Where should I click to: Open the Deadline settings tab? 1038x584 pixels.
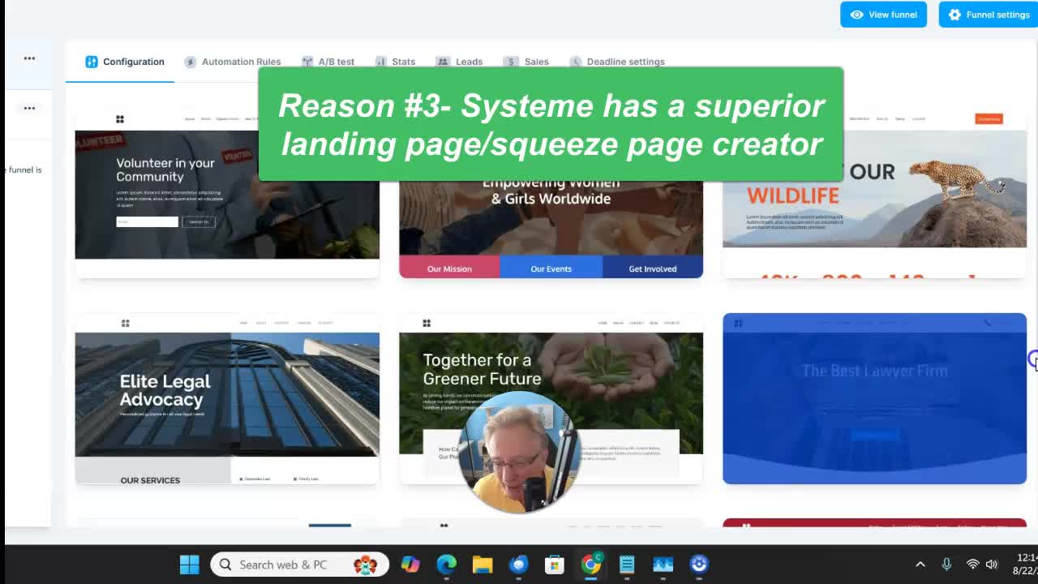[x=625, y=62]
